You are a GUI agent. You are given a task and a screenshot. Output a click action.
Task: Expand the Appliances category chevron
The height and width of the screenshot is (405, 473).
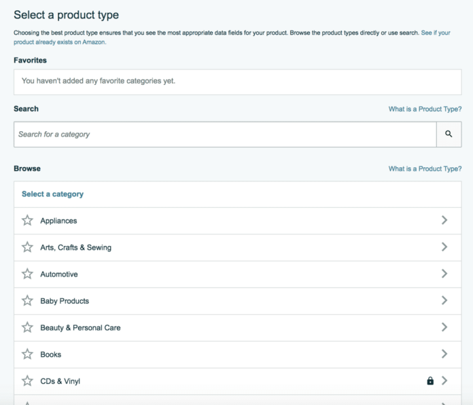coord(444,220)
